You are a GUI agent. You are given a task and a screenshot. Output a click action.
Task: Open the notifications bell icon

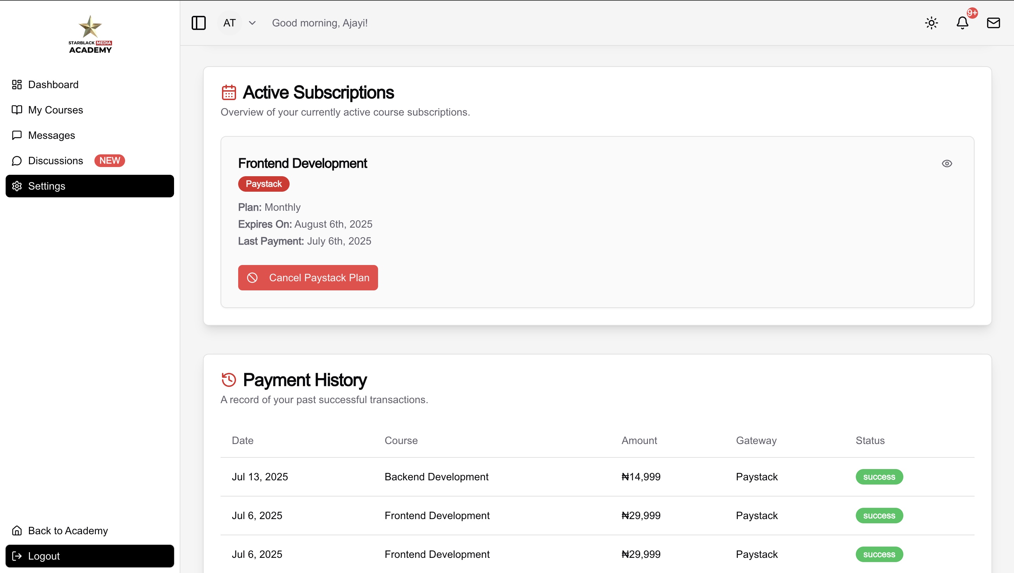click(x=962, y=23)
